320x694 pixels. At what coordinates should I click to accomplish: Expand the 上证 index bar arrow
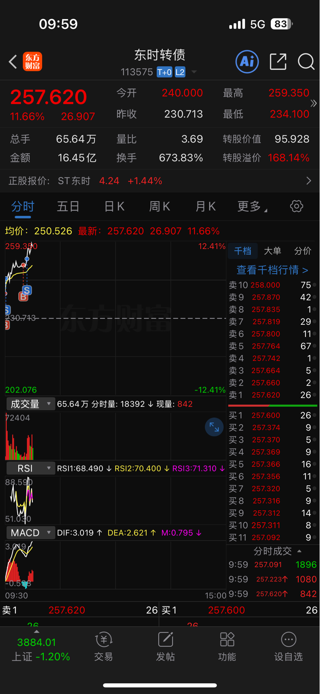coord(37,631)
